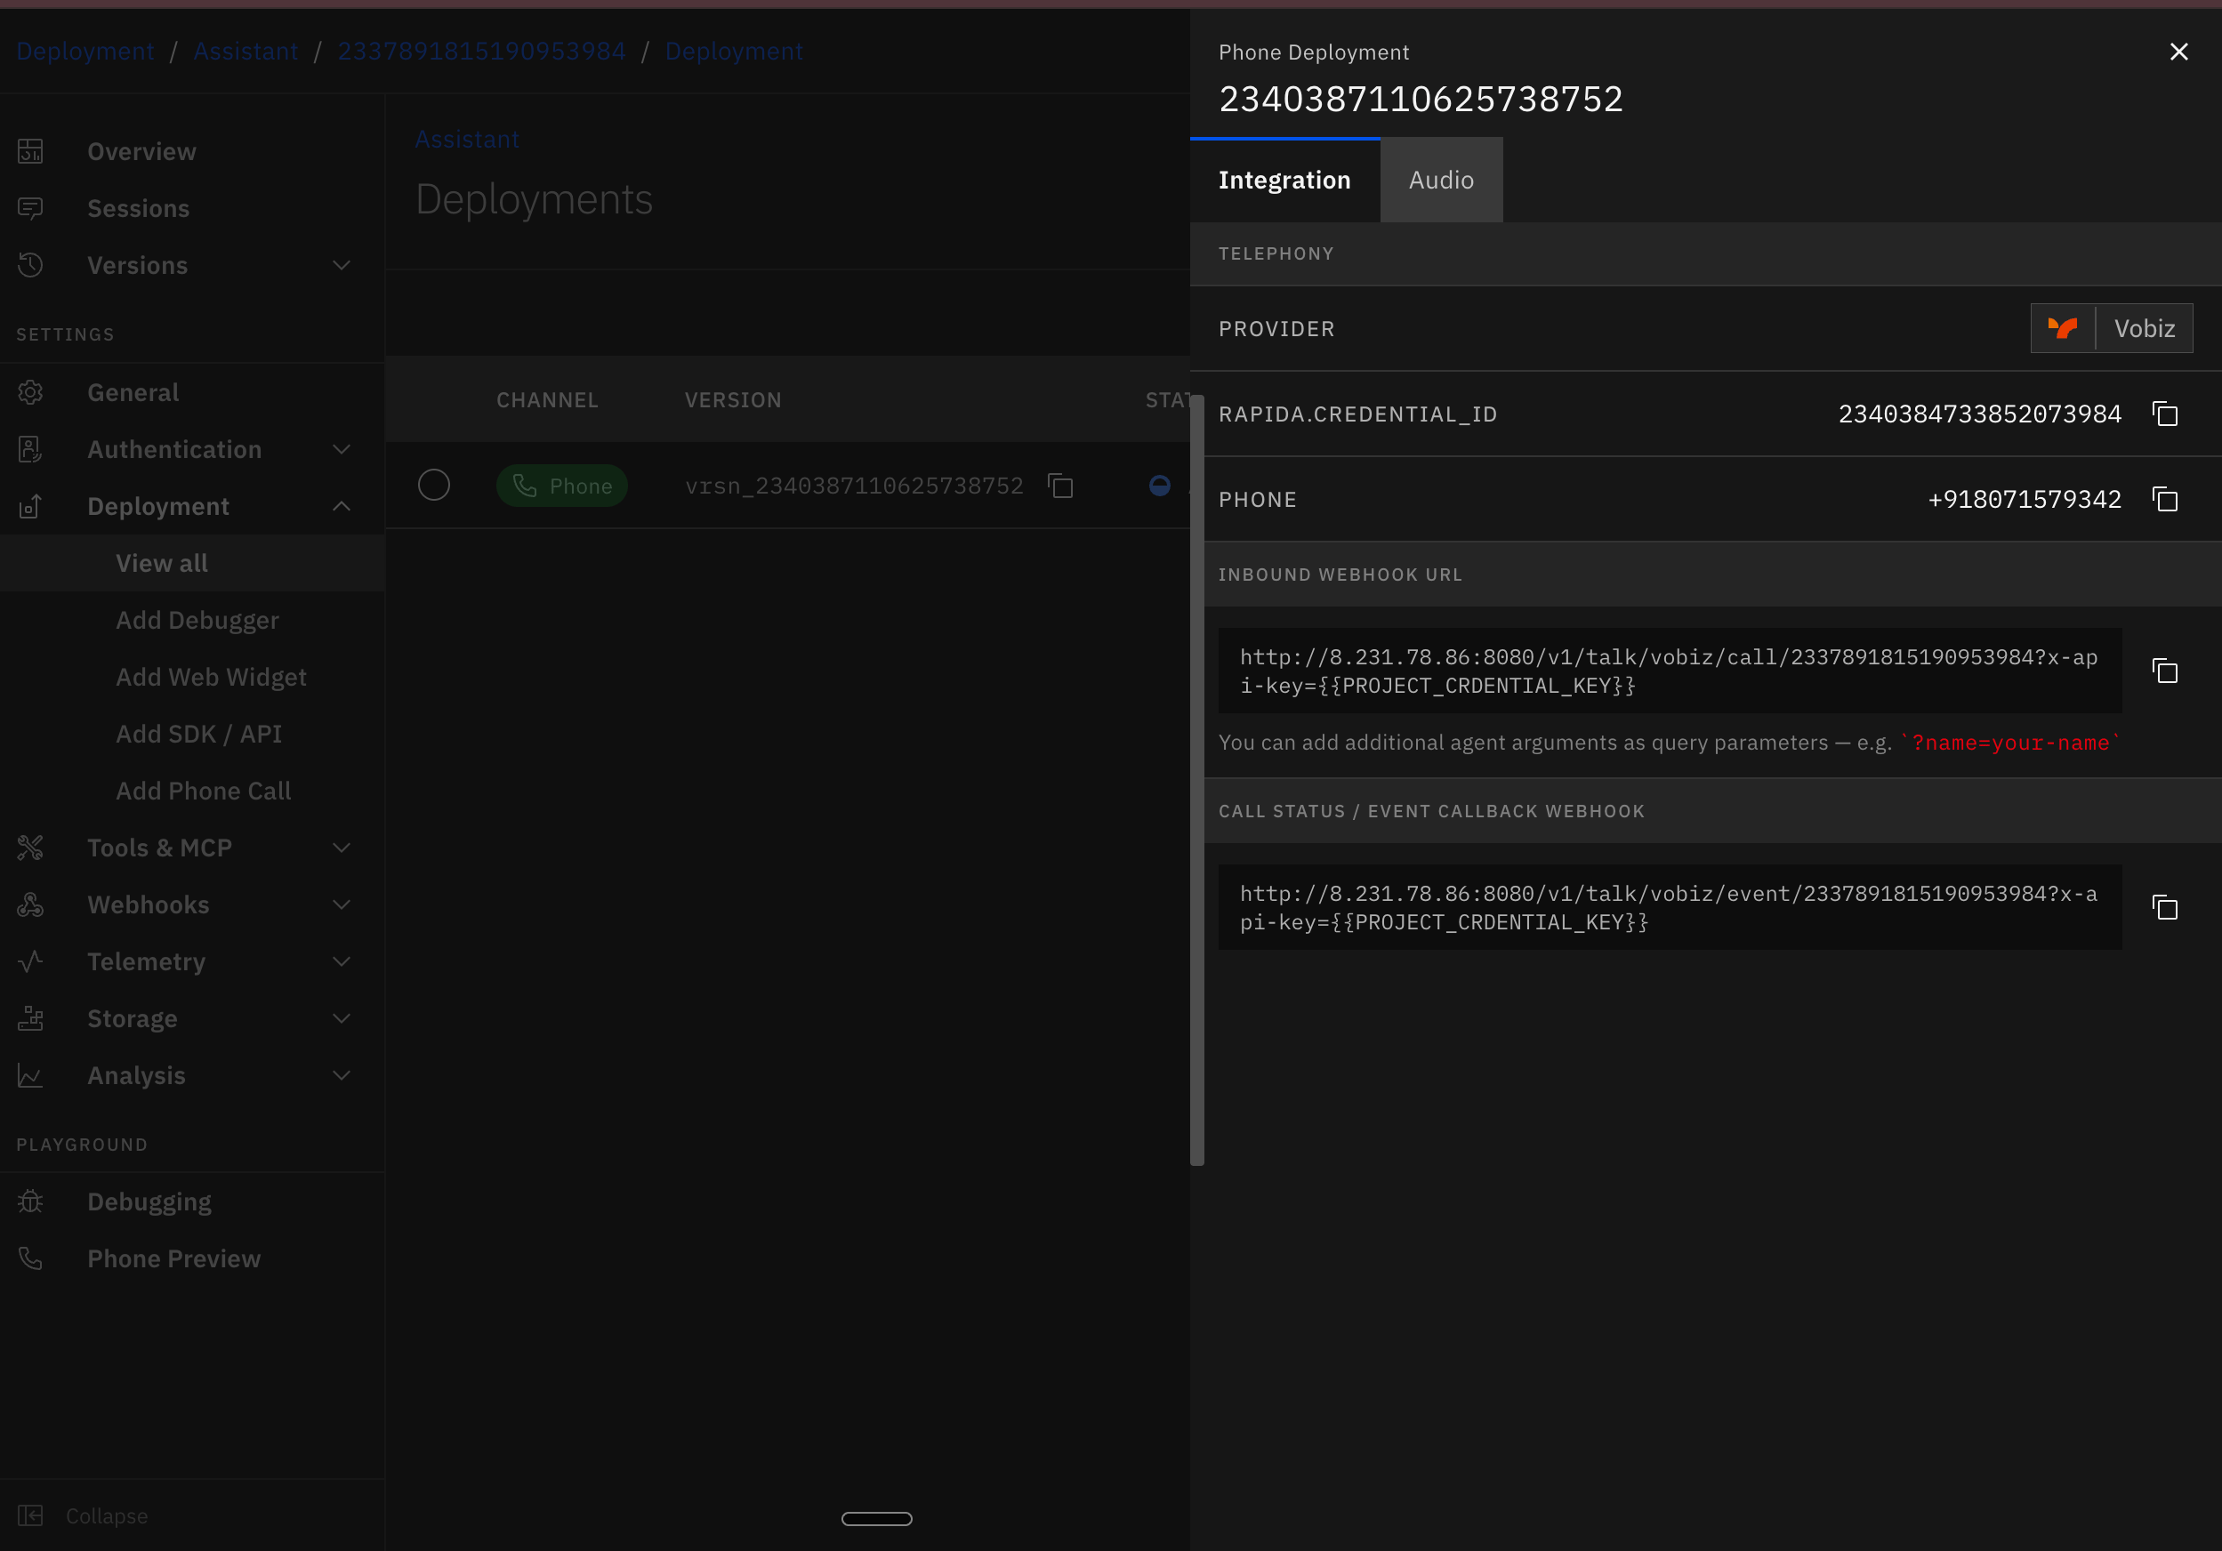The width and height of the screenshot is (2222, 1551).
Task: Expand the Webhooks section chevron
Action: 342,904
